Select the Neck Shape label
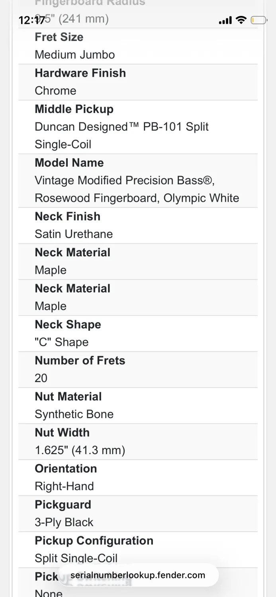The image size is (276, 597). (x=68, y=324)
